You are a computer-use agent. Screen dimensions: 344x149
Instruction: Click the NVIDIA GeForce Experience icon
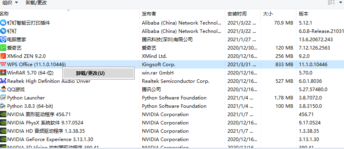pyautogui.click(x=3, y=139)
